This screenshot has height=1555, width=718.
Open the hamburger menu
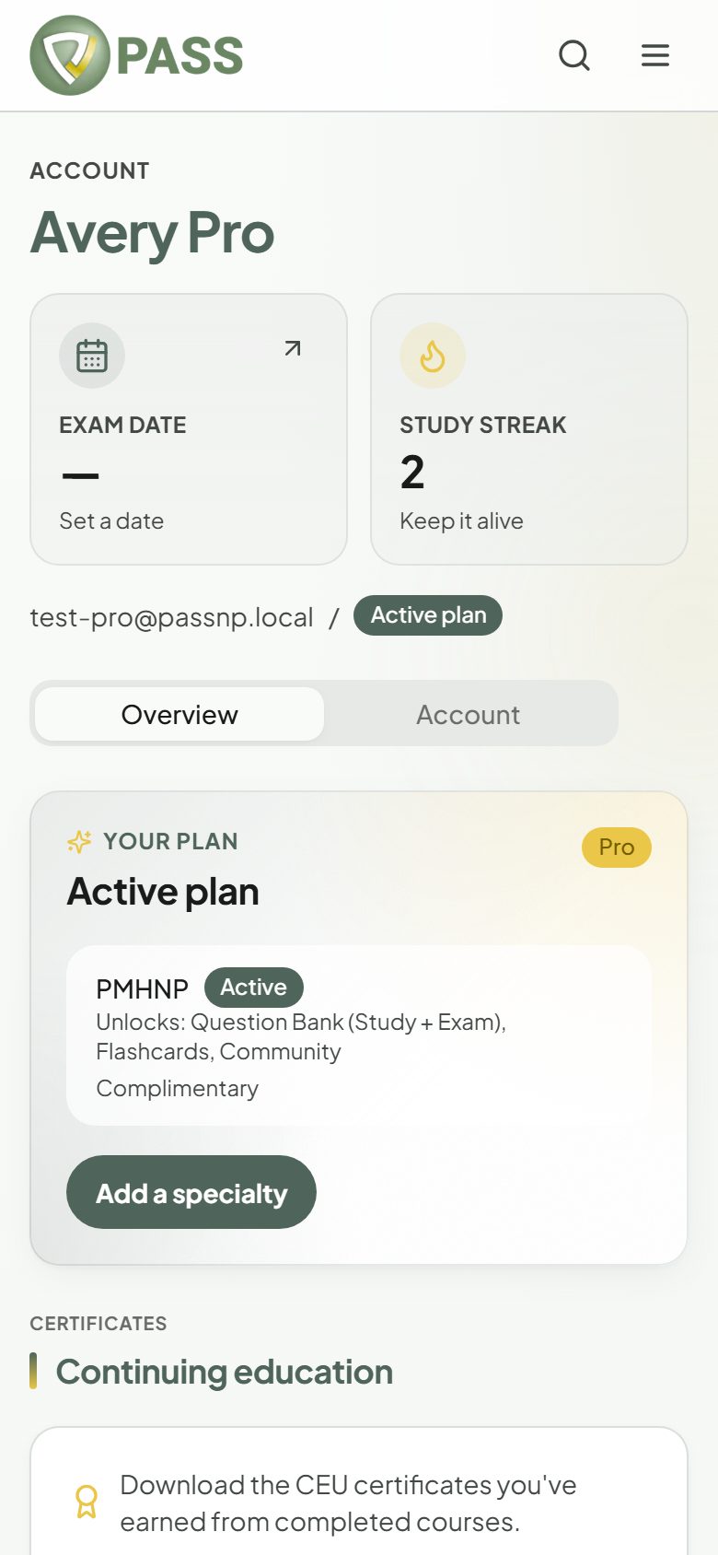coord(655,55)
